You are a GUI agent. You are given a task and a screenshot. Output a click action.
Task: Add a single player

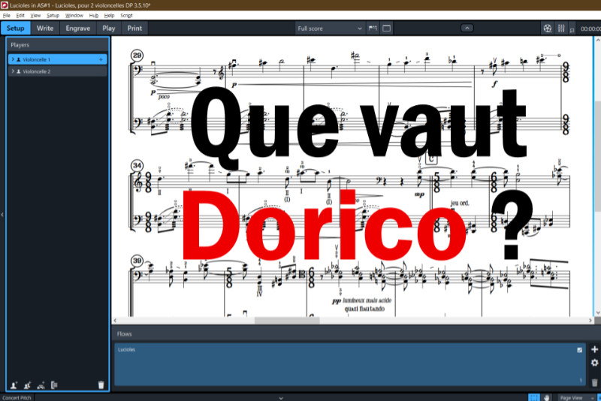click(14, 385)
